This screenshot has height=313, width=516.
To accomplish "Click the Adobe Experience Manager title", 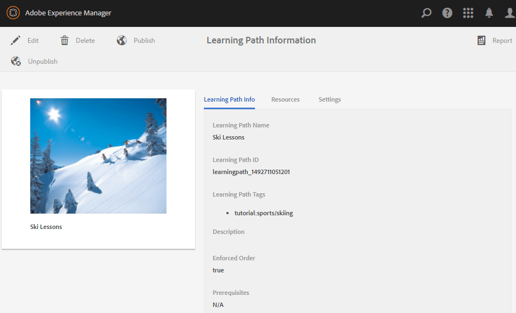I will pos(68,13).
